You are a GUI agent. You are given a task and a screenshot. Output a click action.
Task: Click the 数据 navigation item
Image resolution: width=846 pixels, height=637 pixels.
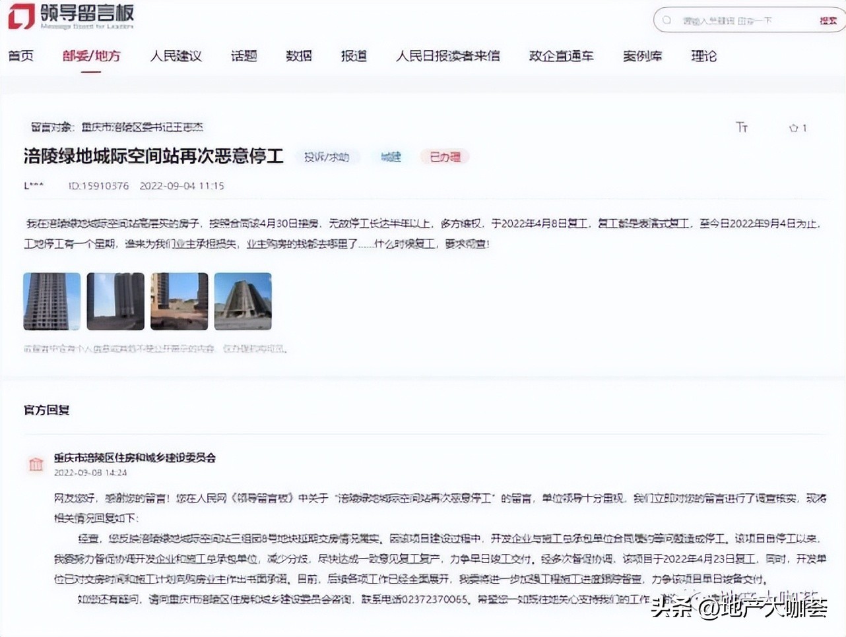298,56
